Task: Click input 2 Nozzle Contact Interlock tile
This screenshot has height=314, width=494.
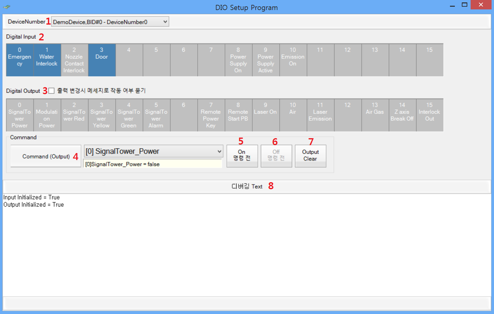Action: [x=74, y=60]
